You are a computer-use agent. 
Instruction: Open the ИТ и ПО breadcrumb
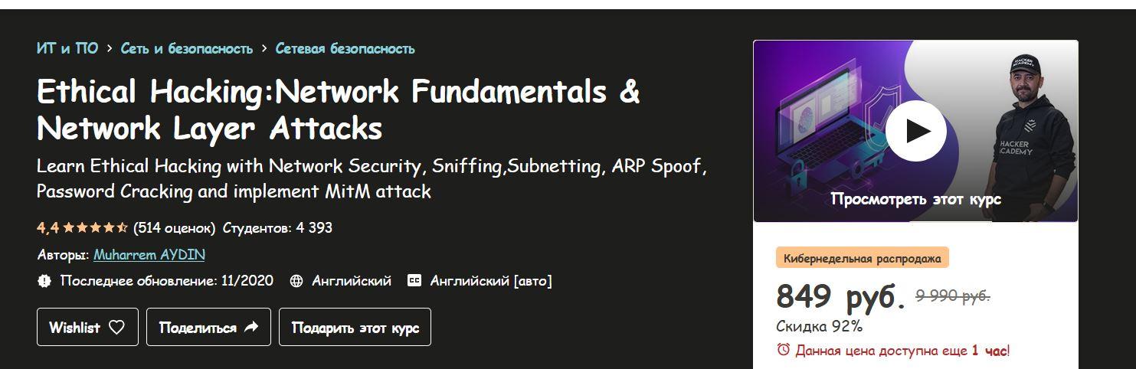pos(67,48)
